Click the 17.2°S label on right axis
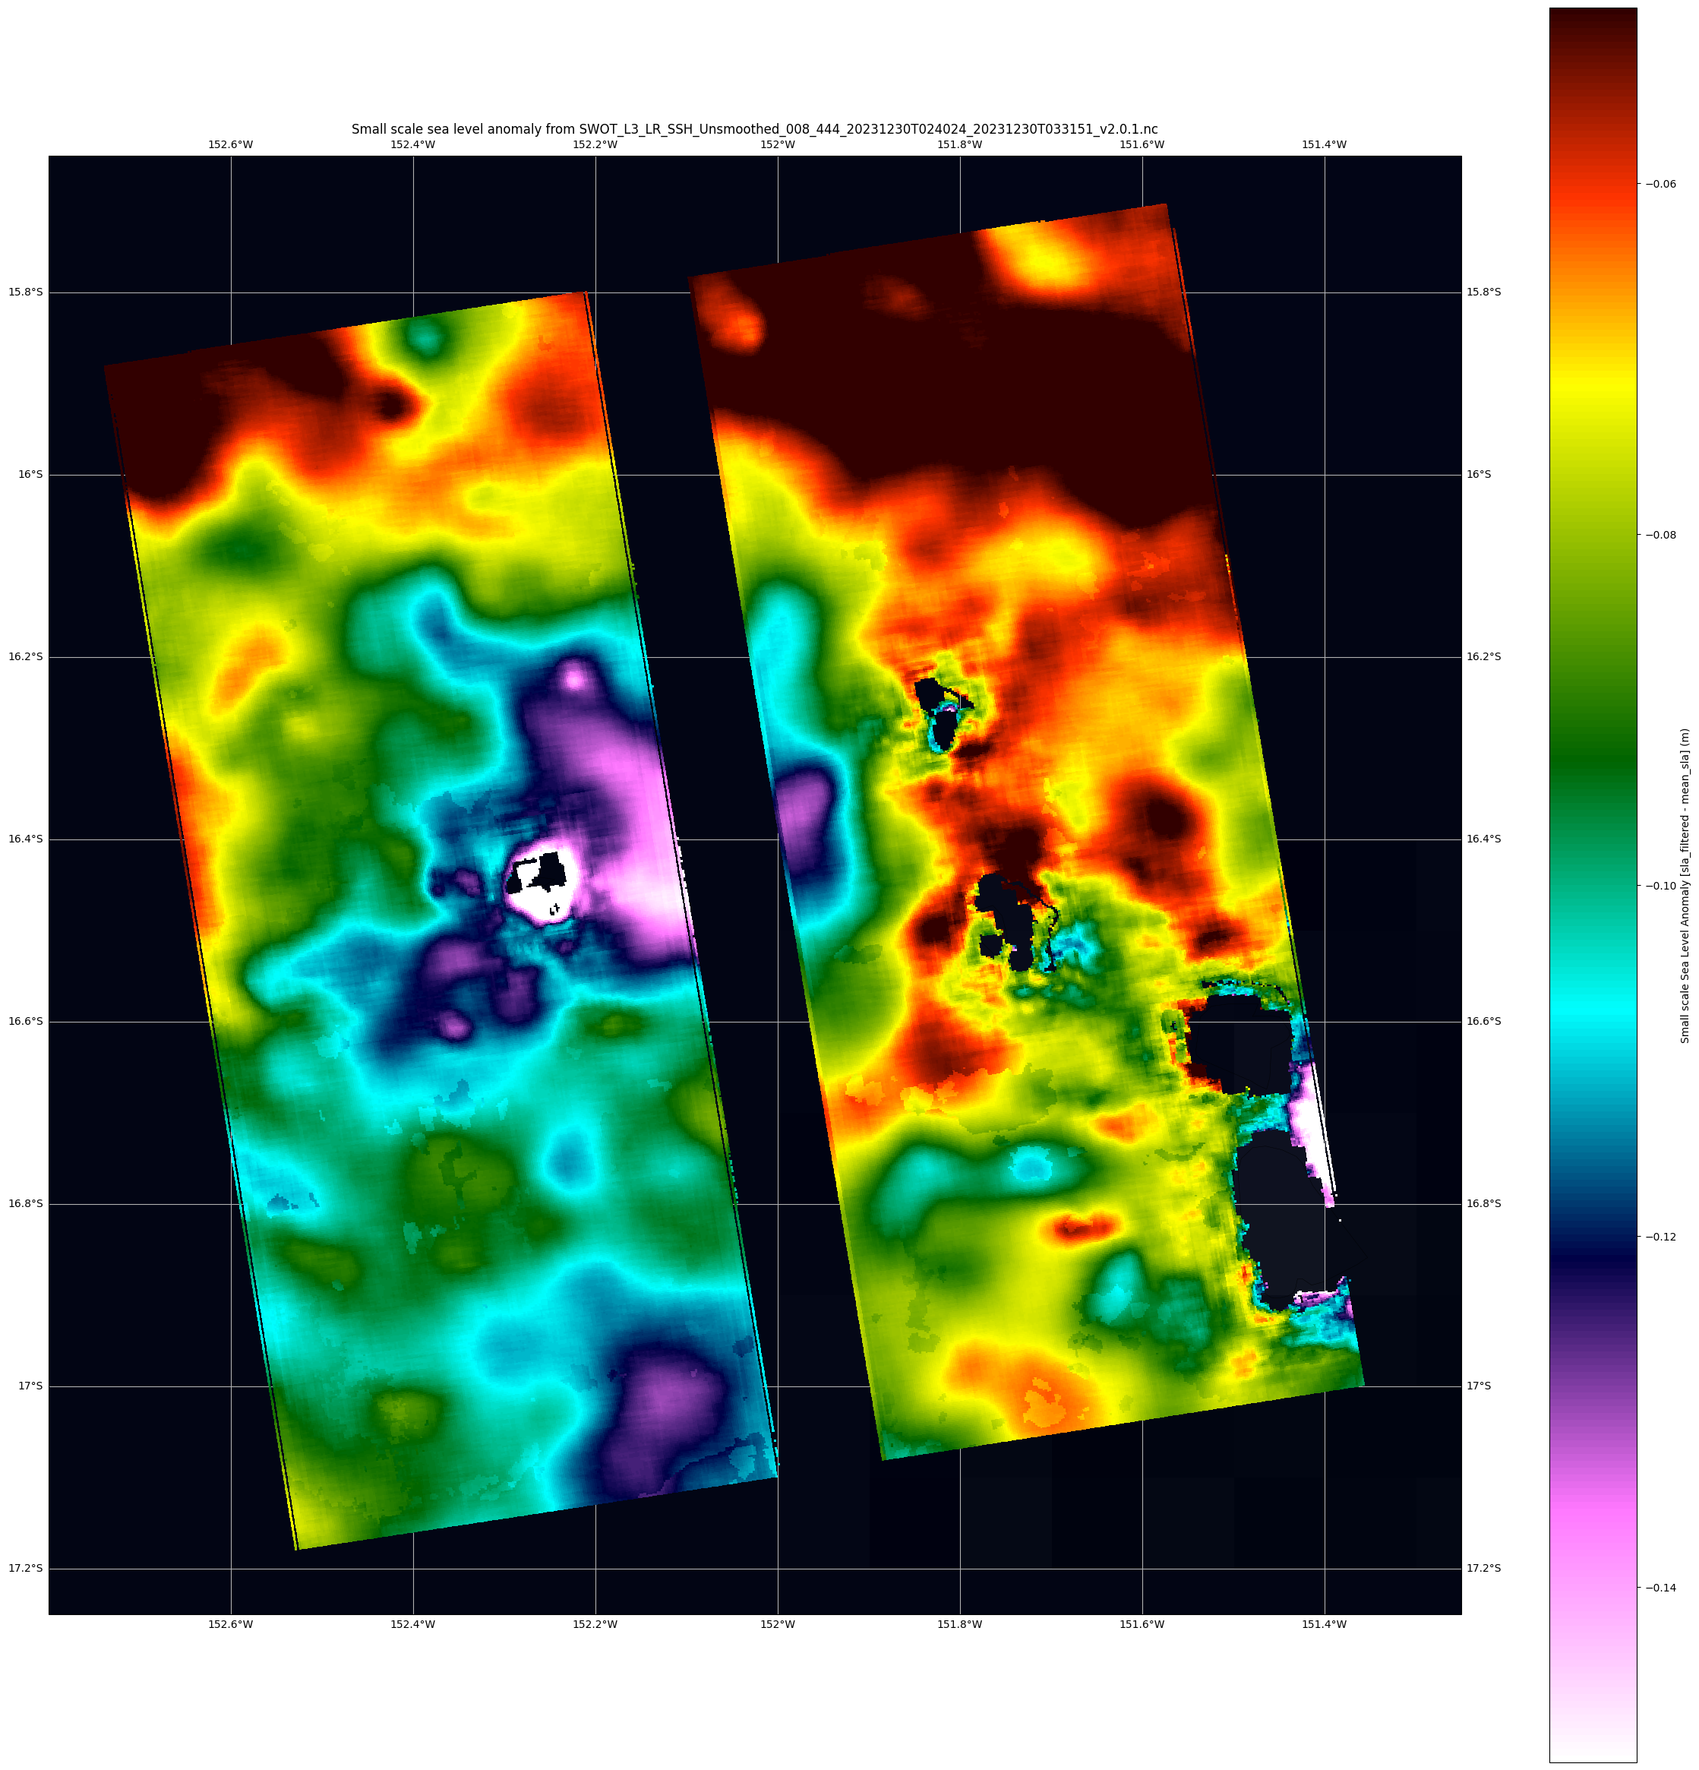This screenshot has height=1770, width=1699. coord(1484,1569)
